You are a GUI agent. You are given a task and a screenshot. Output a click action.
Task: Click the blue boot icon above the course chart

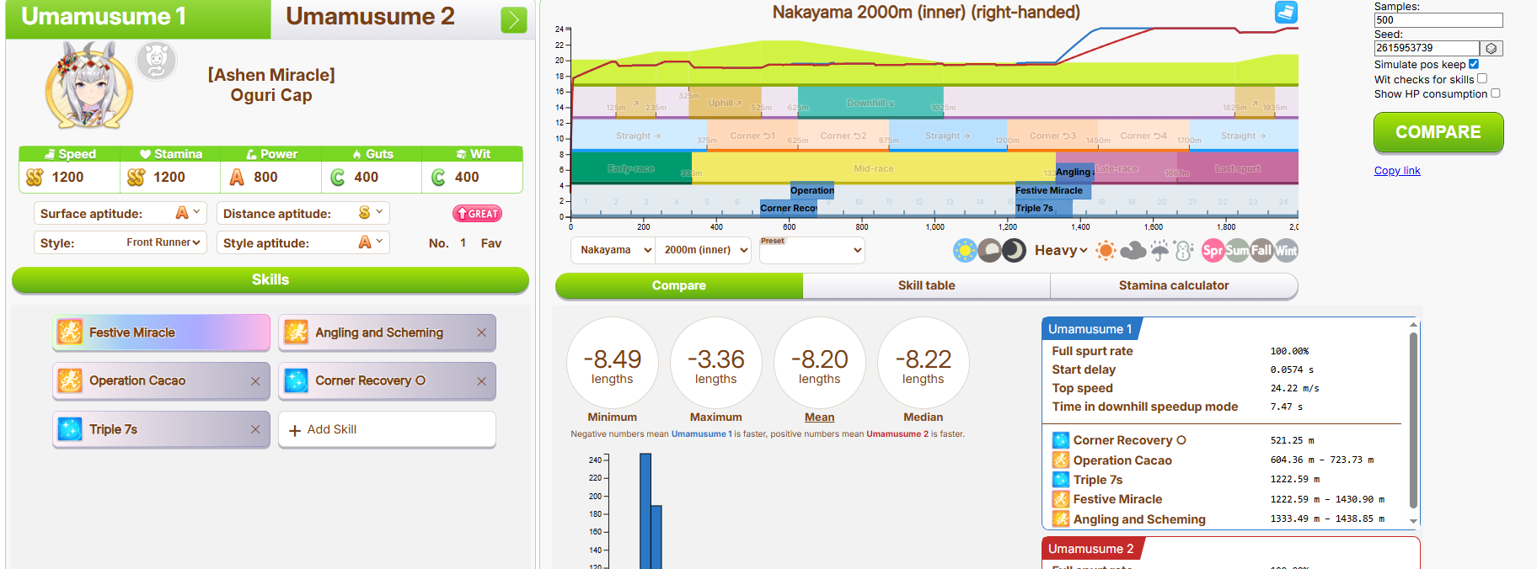point(1286,13)
